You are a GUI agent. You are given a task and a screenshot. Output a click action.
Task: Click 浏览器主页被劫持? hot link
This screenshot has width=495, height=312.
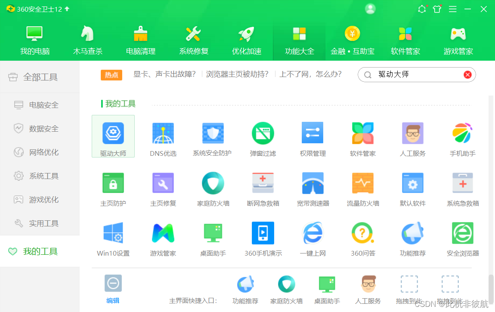(237, 74)
